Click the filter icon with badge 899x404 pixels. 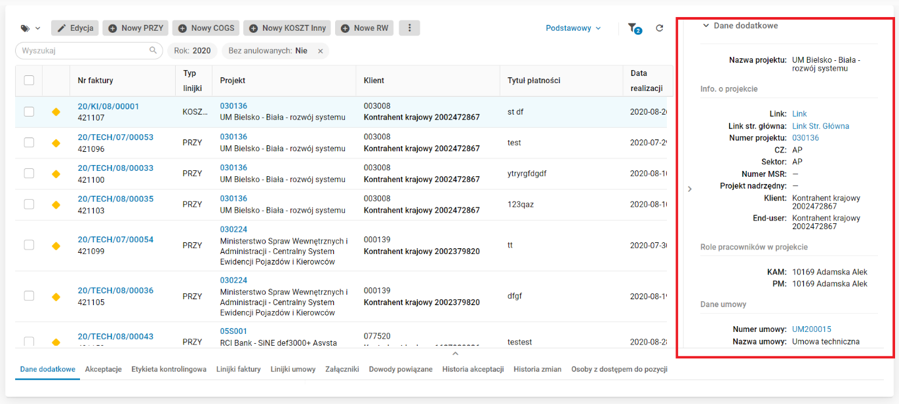[x=633, y=28]
